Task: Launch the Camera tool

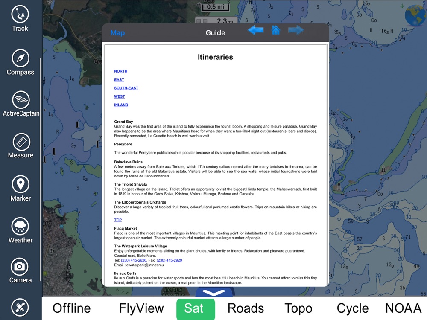Action: 20,271
